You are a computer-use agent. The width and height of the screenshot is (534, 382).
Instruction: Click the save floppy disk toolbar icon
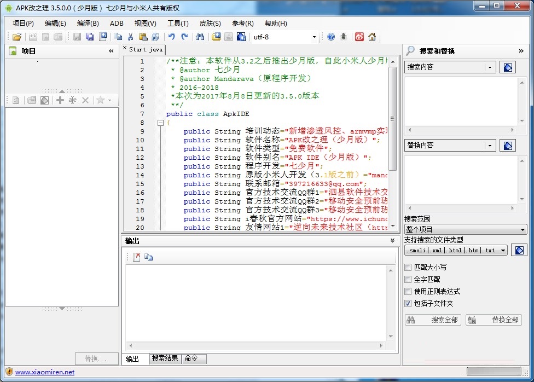tap(77, 37)
